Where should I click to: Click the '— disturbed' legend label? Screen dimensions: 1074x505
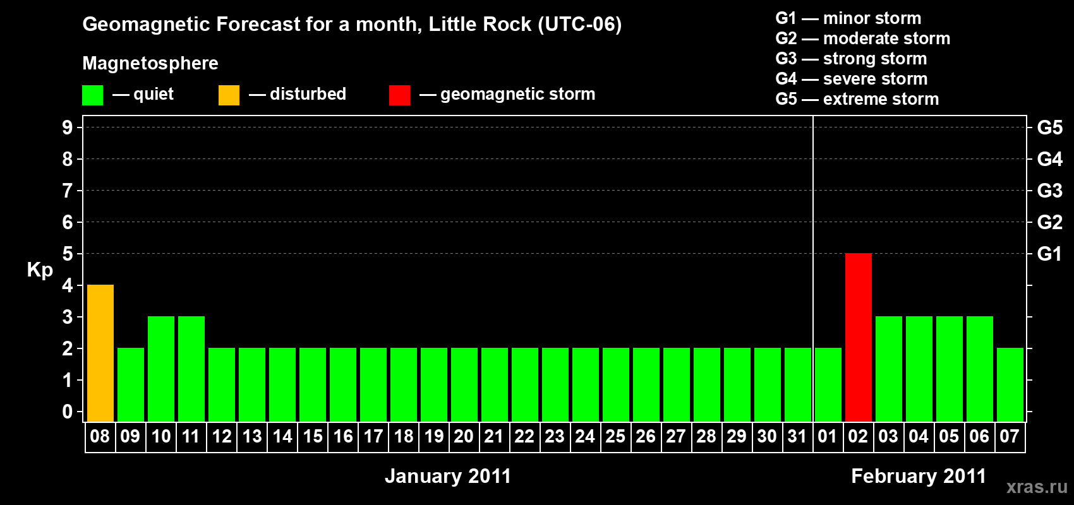[x=298, y=94]
